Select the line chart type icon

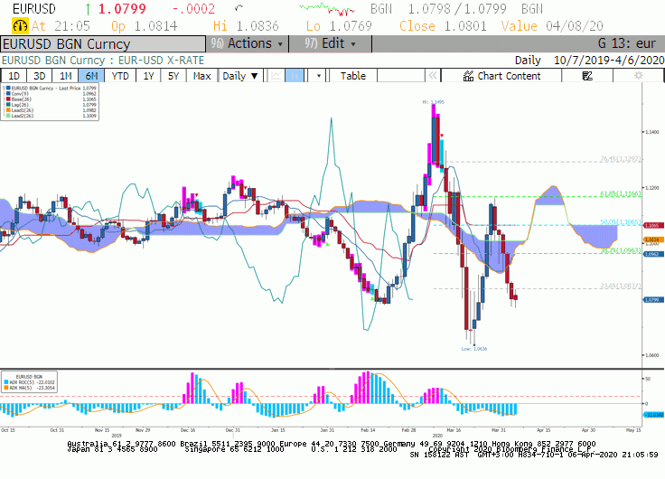[x=276, y=76]
